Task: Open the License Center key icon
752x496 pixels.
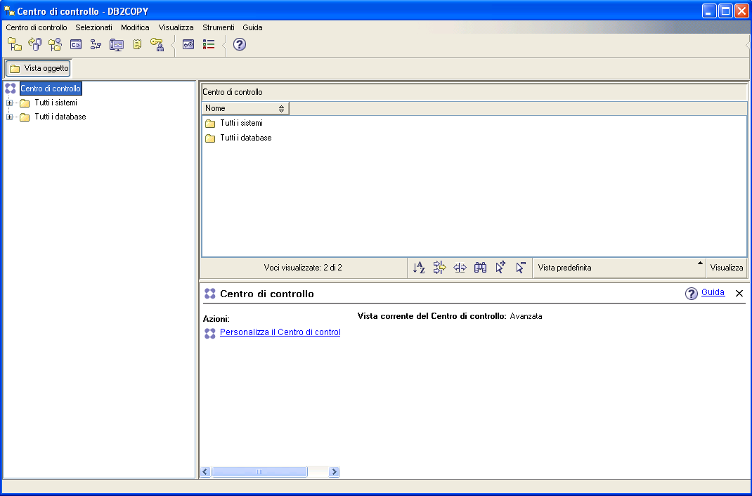Action: pos(157,44)
